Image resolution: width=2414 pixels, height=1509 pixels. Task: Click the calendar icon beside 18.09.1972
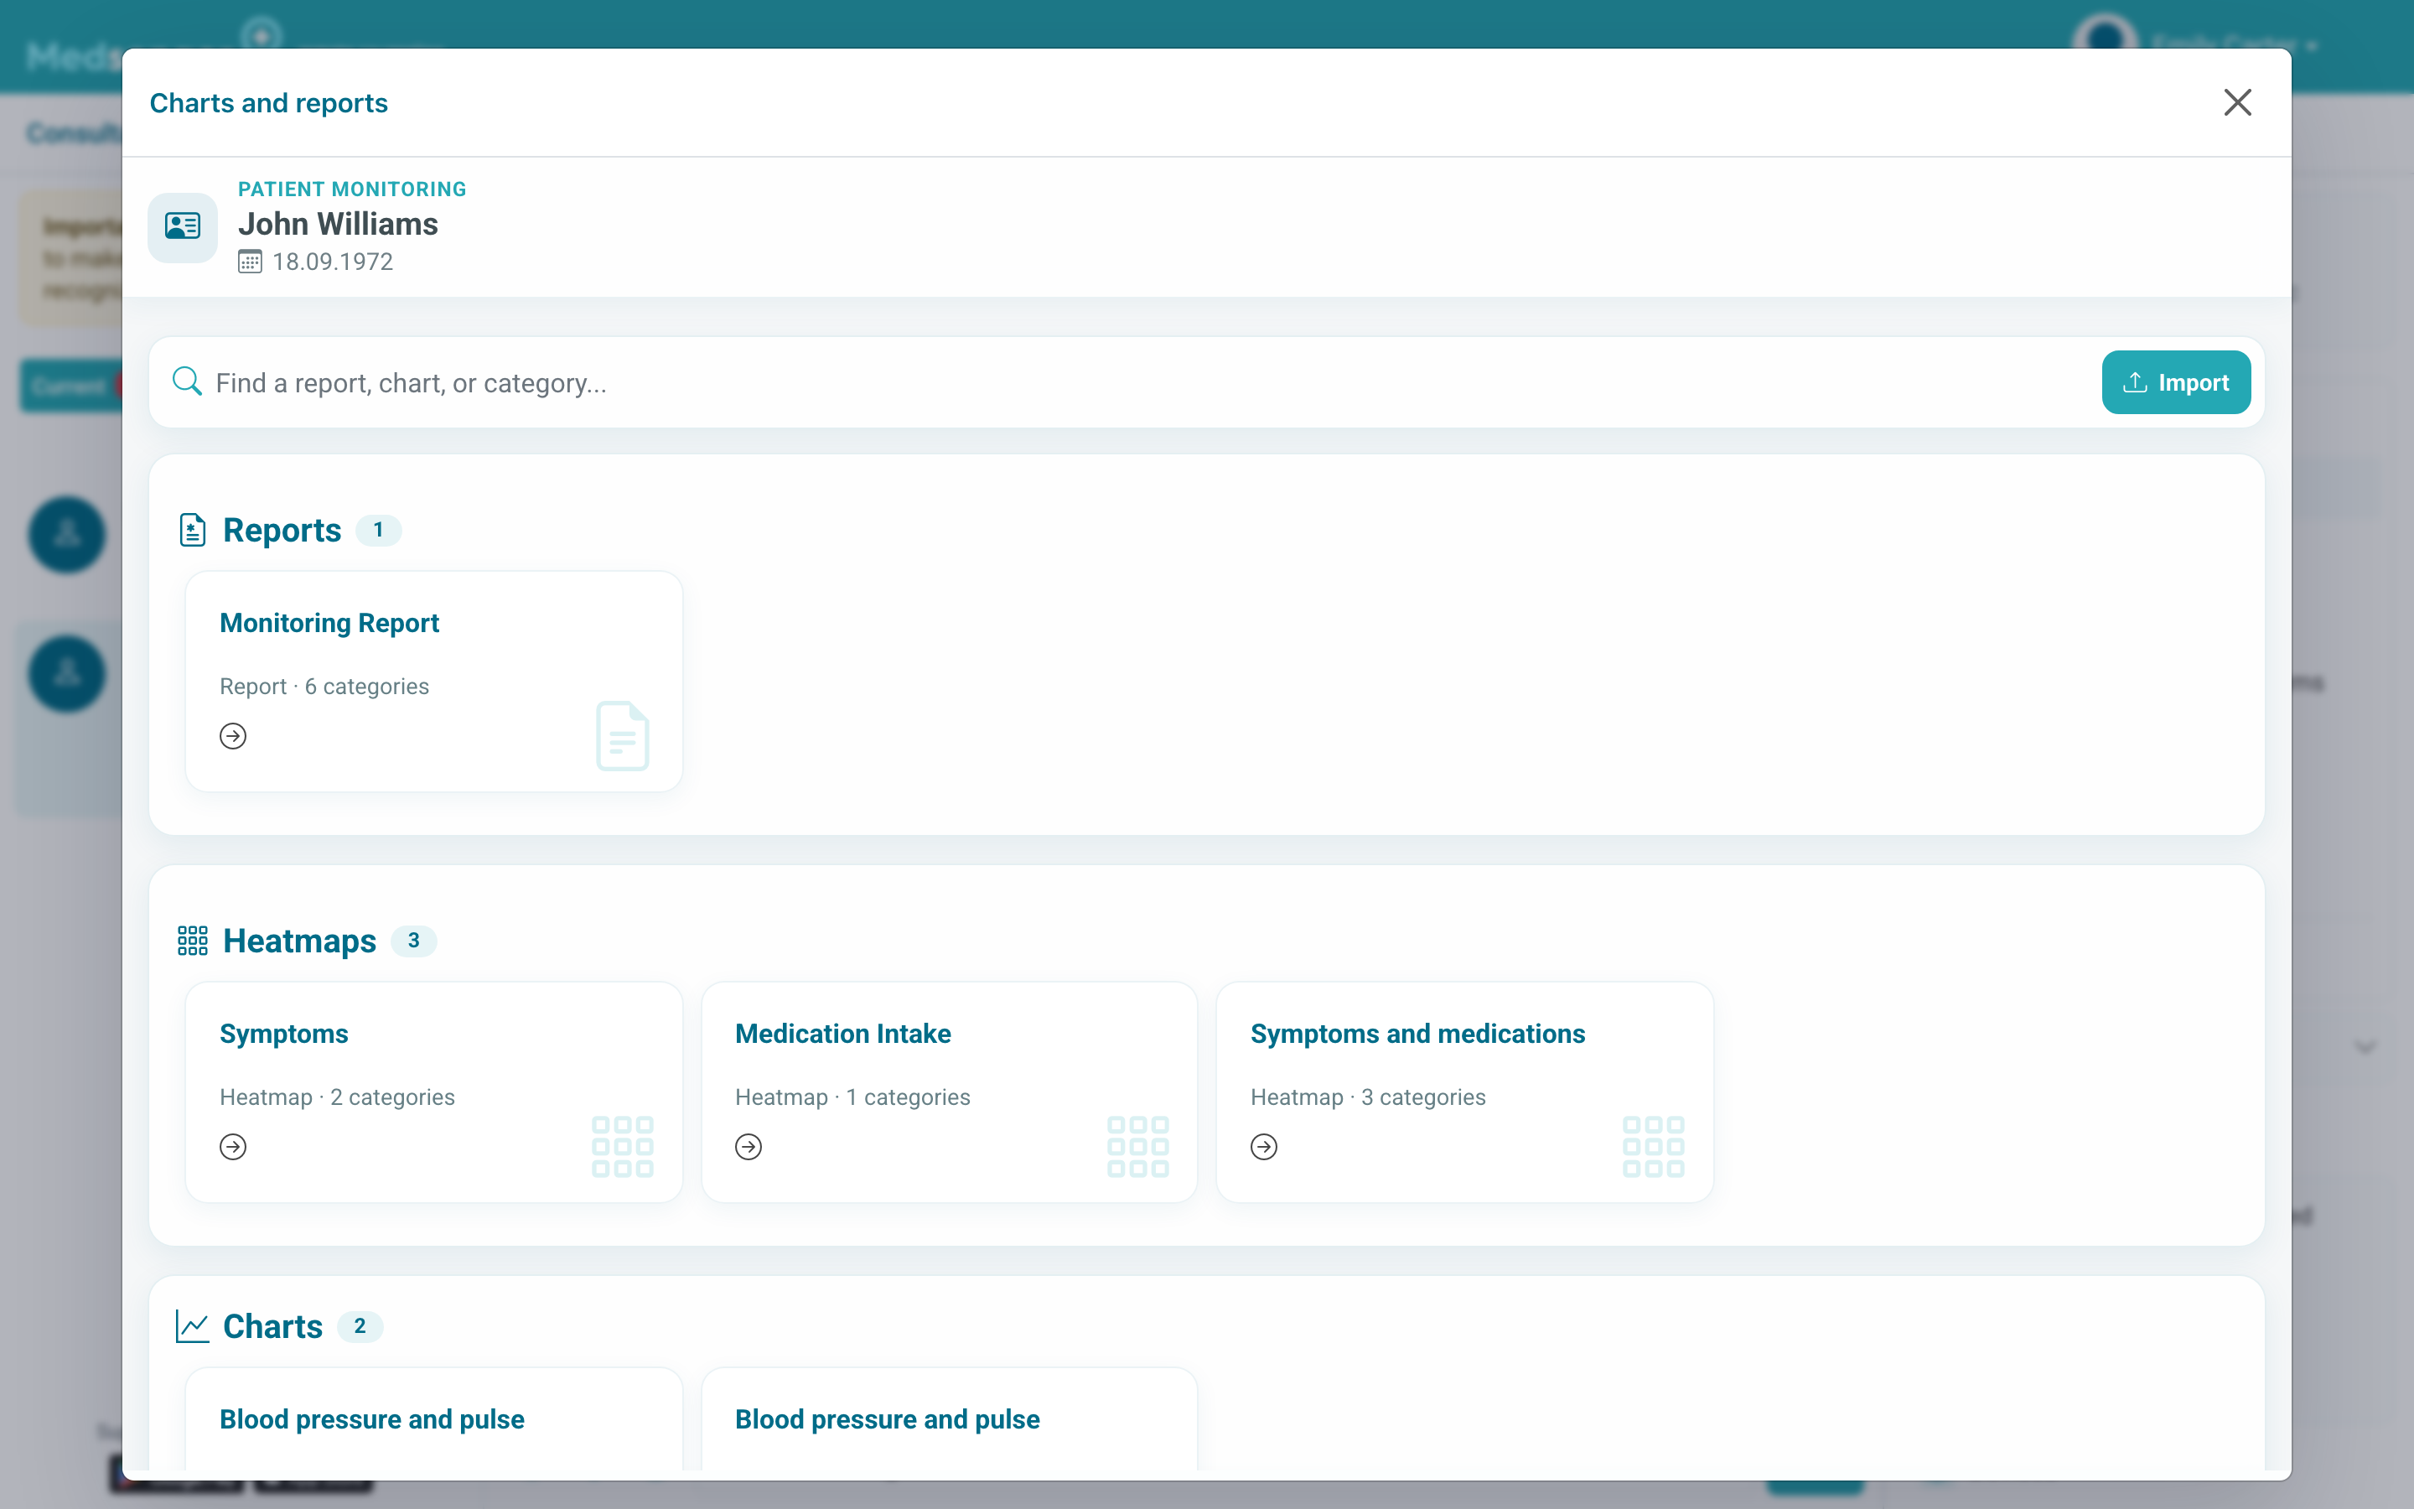(251, 262)
